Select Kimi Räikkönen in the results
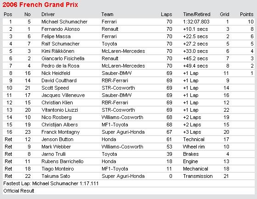257x199 pixels. point(57,51)
